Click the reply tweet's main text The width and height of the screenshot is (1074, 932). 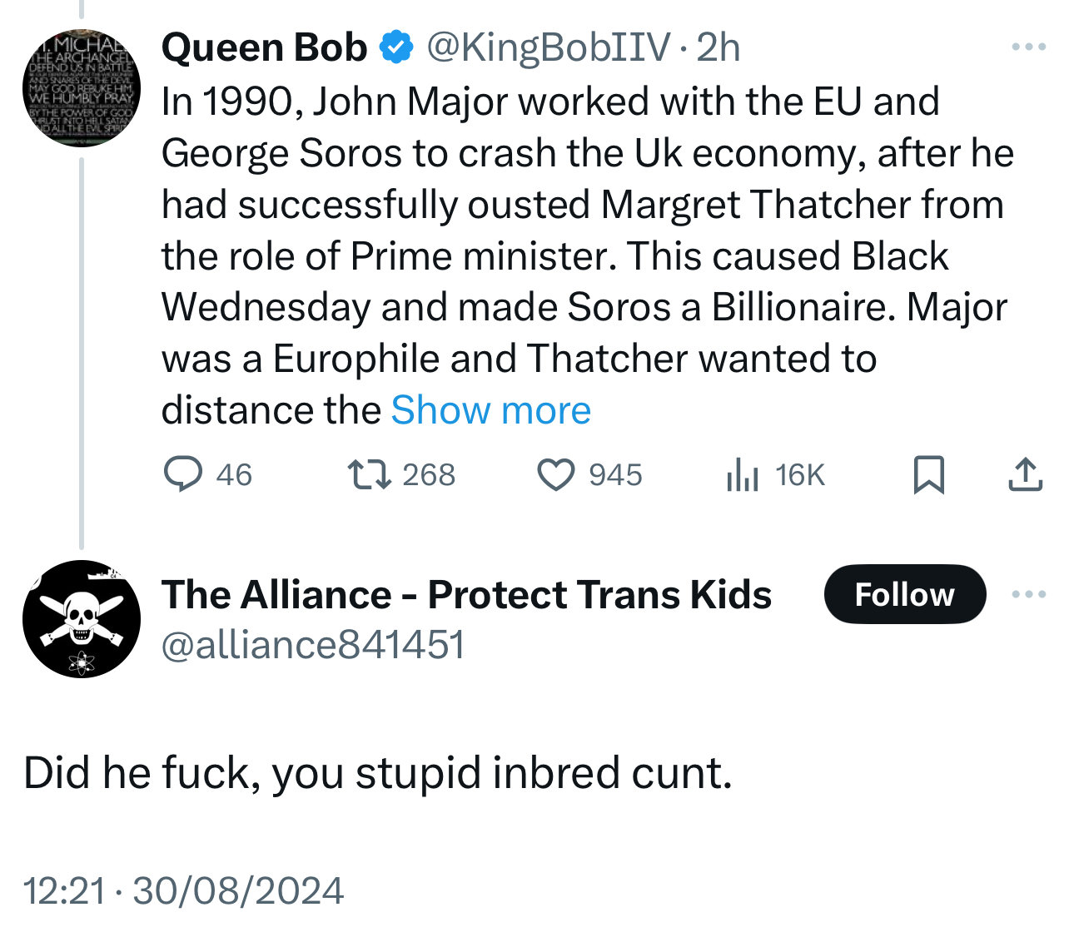378,772
